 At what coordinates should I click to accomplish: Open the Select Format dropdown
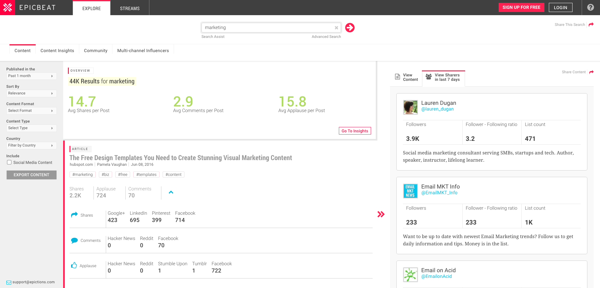point(32,111)
